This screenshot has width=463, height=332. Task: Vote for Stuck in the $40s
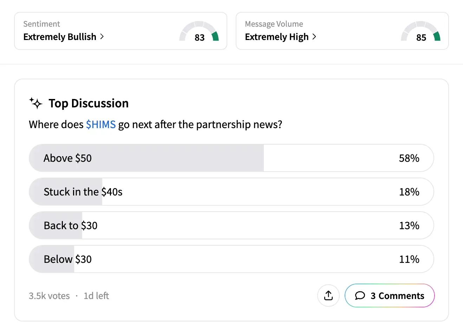click(231, 192)
